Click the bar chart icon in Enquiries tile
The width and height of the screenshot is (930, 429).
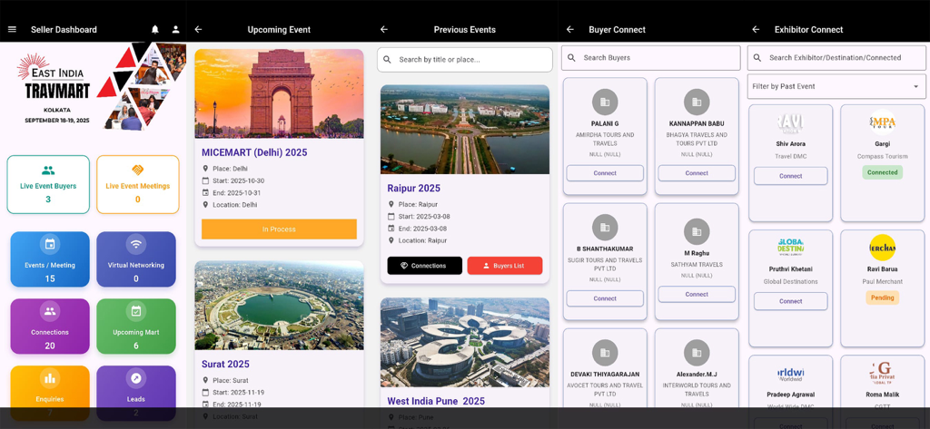click(50, 378)
